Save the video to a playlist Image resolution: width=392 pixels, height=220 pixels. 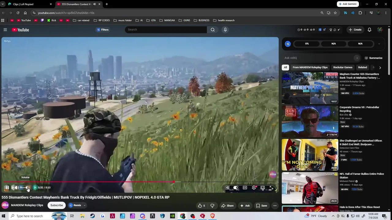pyautogui.click(x=262, y=206)
